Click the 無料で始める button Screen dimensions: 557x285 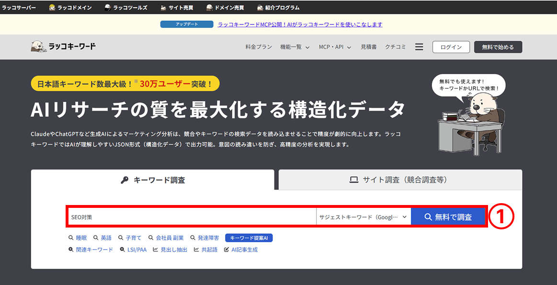(x=498, y=47)
